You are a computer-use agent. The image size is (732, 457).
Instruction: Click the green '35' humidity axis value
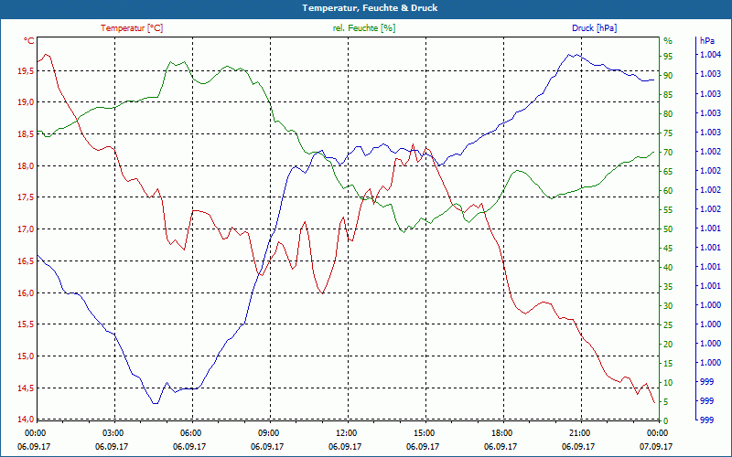668,287
